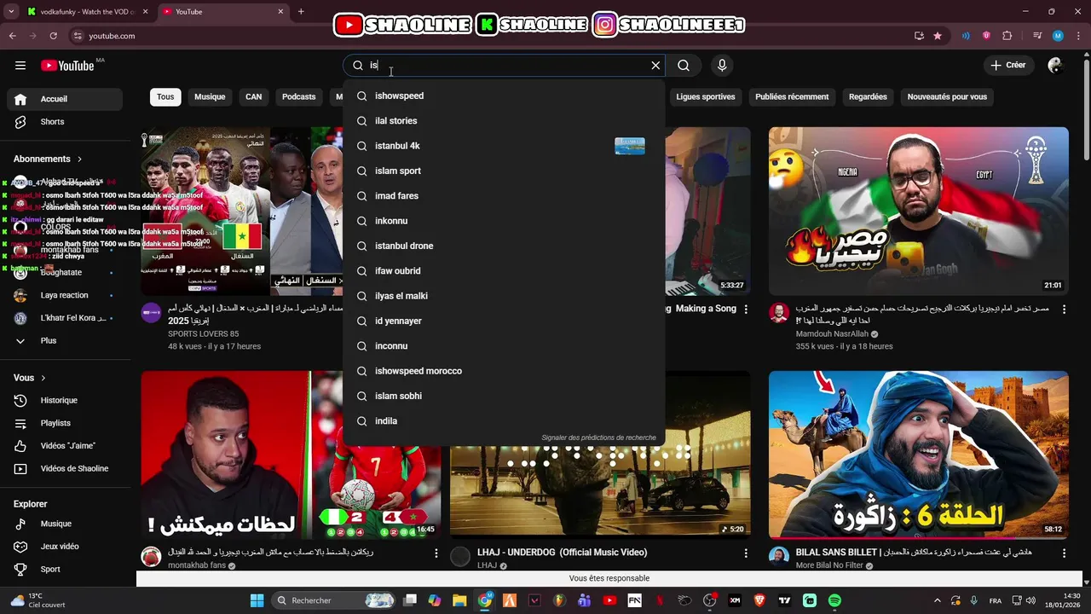Screen dimensions: 1091x614
Task: Open the Windows Start menu
Action: click(x=257, y=600)
